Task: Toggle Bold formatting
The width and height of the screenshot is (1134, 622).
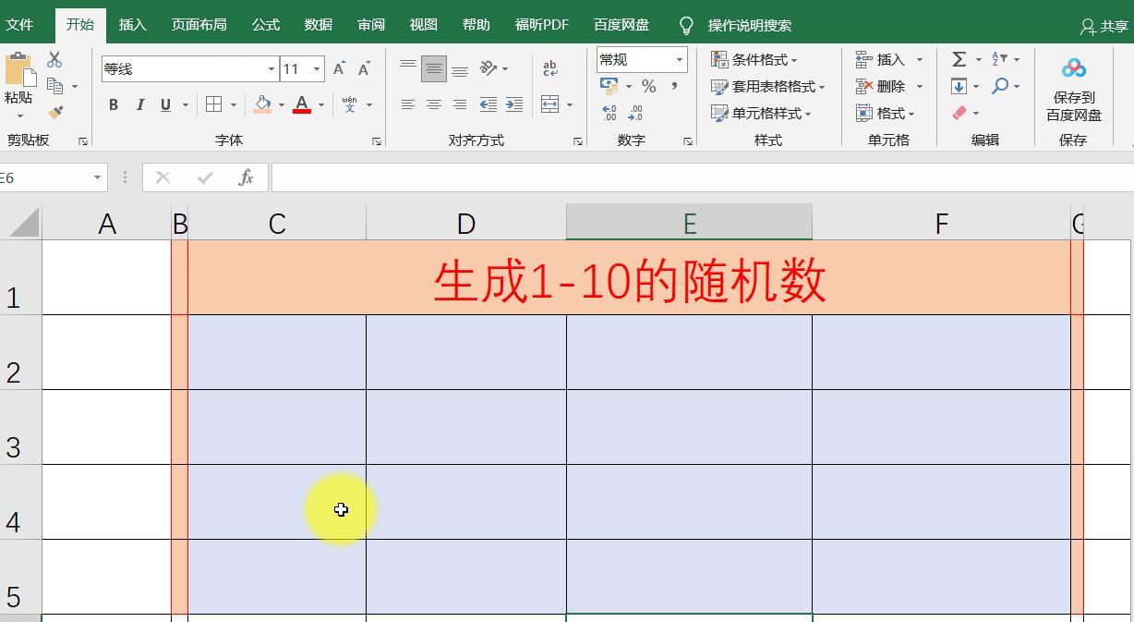Action: pos(114,105)
